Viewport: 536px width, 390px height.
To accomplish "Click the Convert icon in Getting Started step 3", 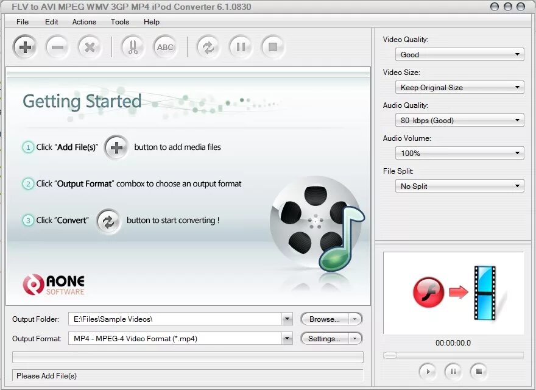I will 108,221.
